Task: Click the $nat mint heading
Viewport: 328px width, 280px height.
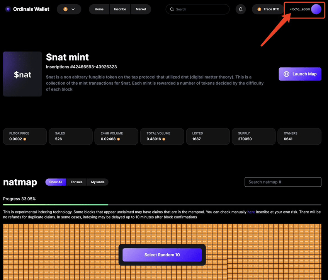Action: click(x=67, y=57)
